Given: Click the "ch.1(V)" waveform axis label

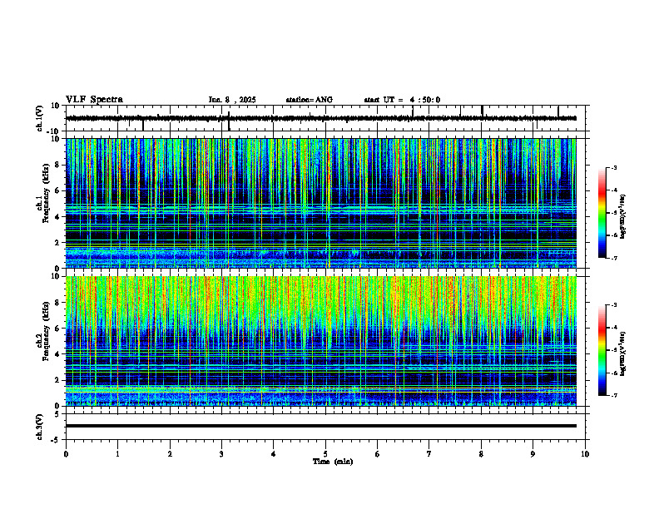Looking at the screenshot, I should coord(40,118).
